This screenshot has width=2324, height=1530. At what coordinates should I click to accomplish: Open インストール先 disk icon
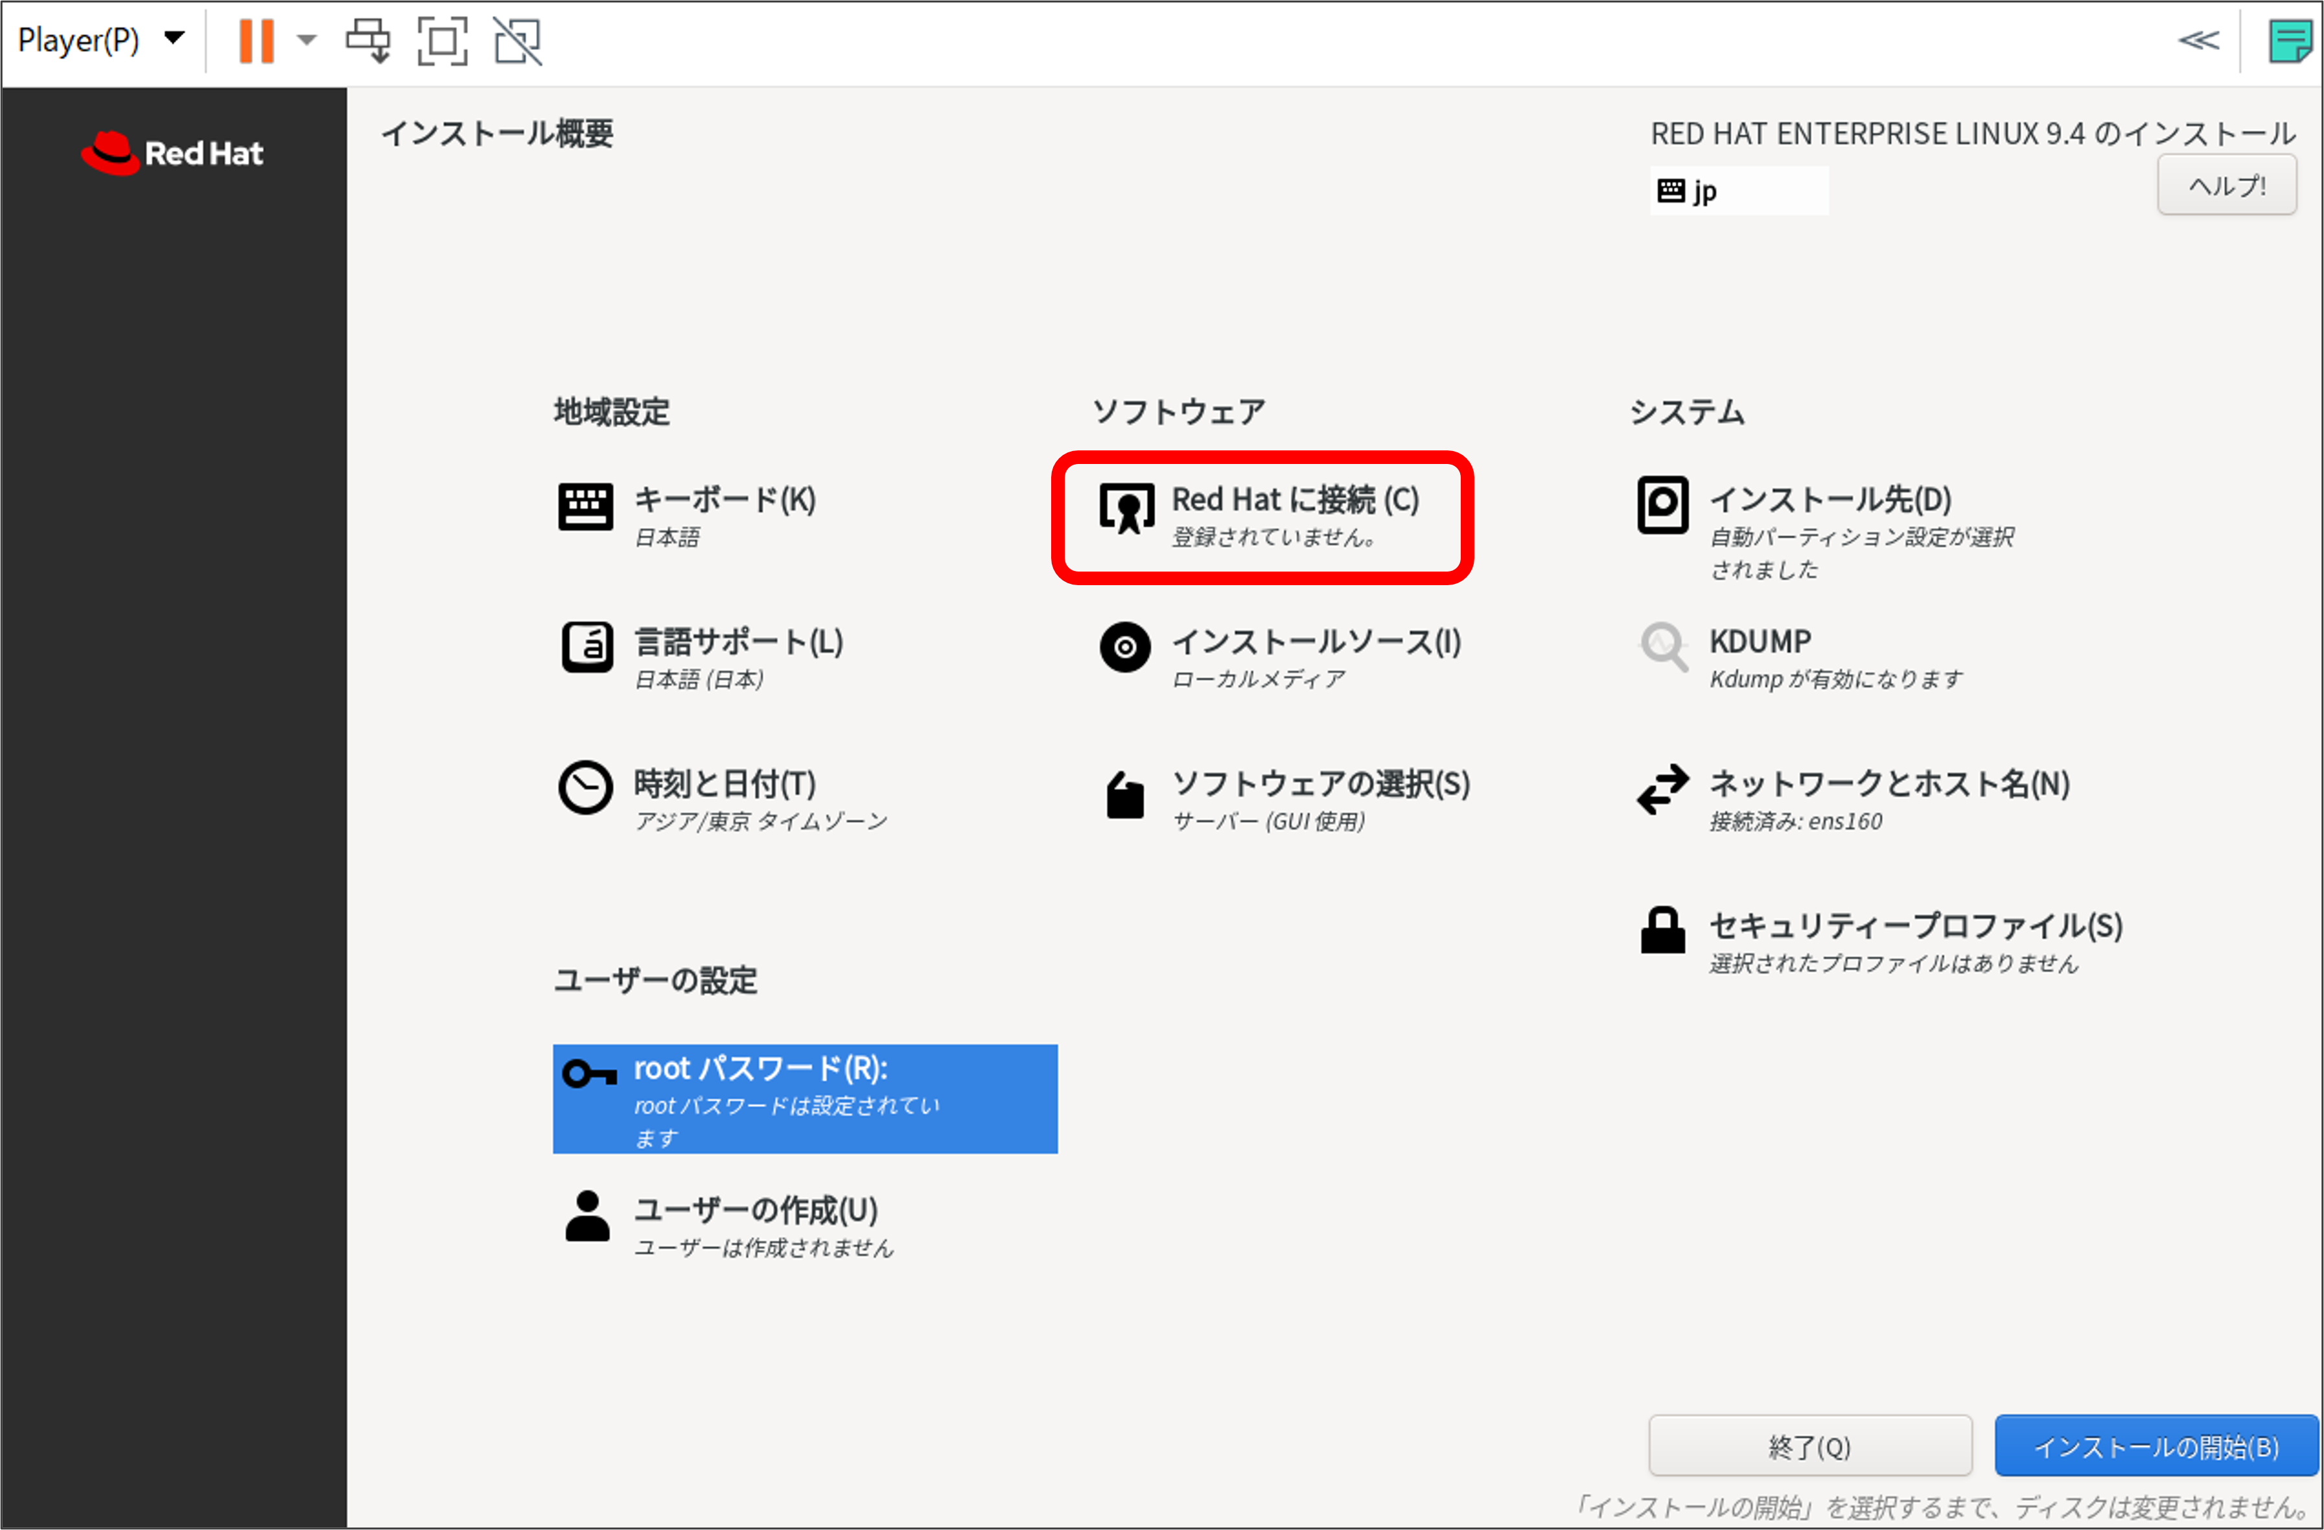click(x=1662, y=505)
